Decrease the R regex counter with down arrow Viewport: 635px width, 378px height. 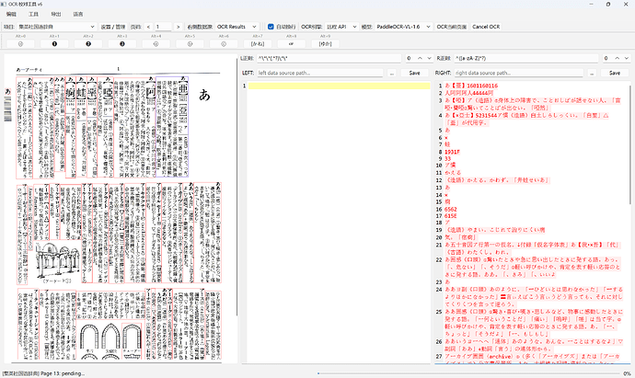(x=627, y=58)
